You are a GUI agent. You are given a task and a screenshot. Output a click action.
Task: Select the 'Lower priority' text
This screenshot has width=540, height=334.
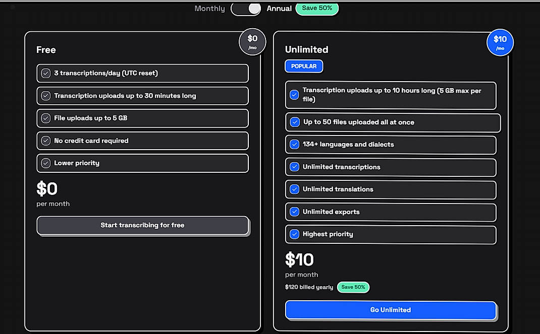click(76, 163)
